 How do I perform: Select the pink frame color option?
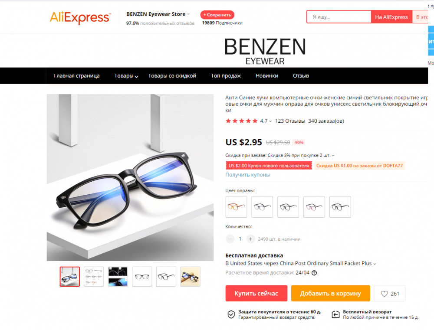pos(314,207)
